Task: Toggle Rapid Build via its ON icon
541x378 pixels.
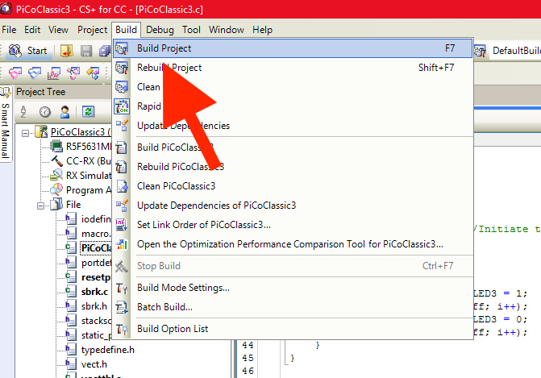Action: 122,106
